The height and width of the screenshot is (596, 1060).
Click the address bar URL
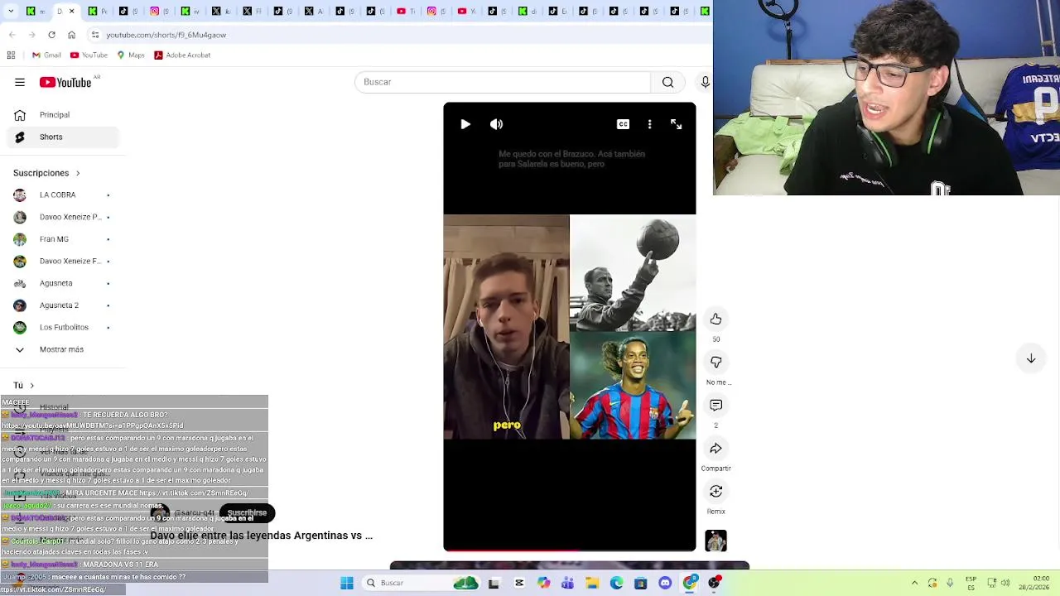[166, 35]
